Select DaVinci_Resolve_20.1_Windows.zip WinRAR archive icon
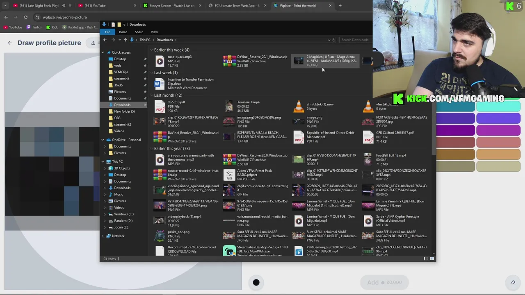Image resolution: width=525 pixels, height=295 pixels. (229, 61)
